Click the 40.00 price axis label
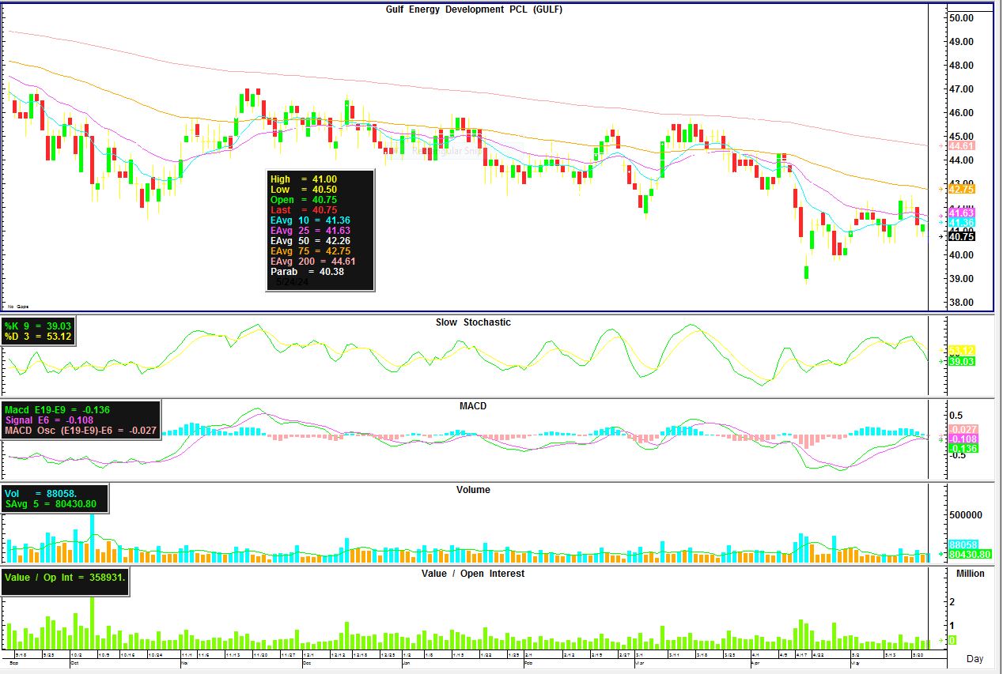Screen dimensions: 1003x674 pyautogui.click(x=961, y=255)
